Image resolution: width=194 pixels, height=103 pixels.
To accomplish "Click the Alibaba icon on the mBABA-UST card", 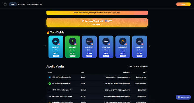I will click(123, 41).
